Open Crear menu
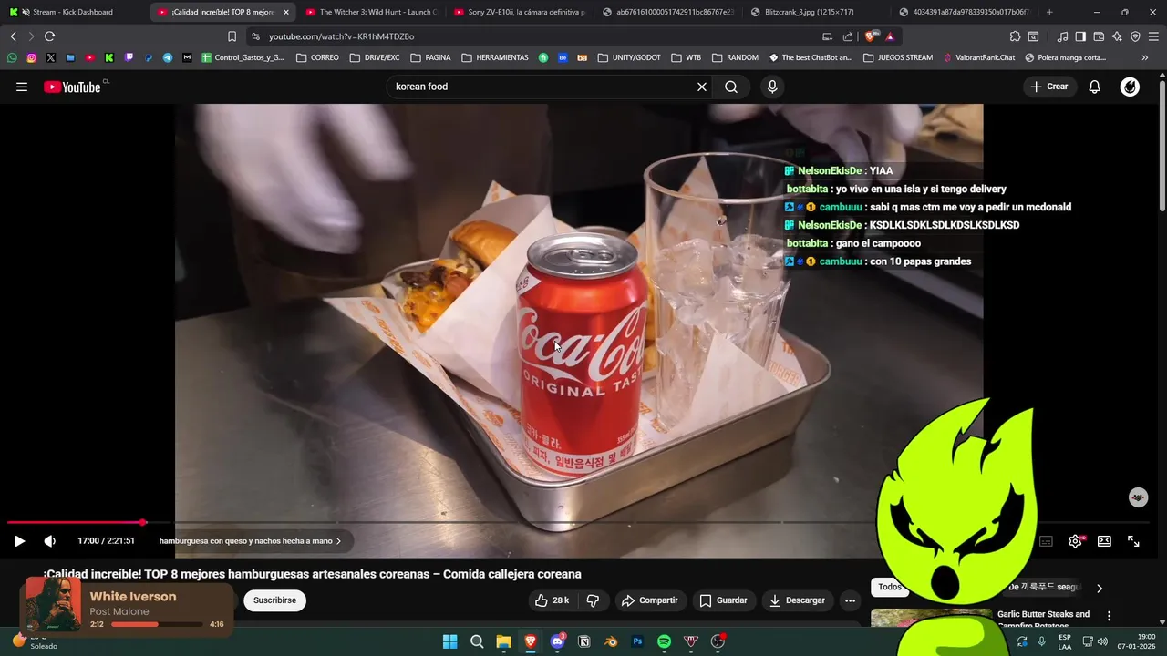 pos(1049,87)
